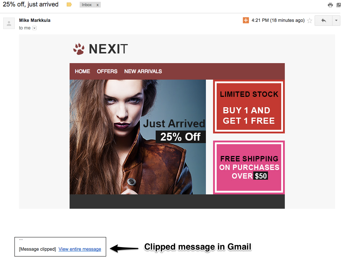The width and height of the screenshot is (344, 260).
Task: Open OFFERS in the Nexit navigation bar
Action: 107,71
